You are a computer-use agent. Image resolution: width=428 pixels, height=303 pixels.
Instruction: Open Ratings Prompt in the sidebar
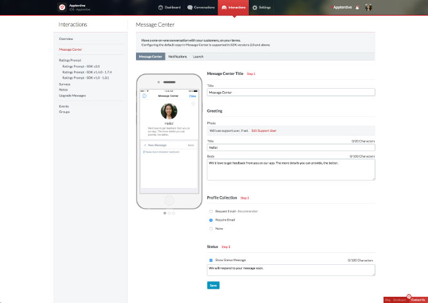(x=70, y=60)
